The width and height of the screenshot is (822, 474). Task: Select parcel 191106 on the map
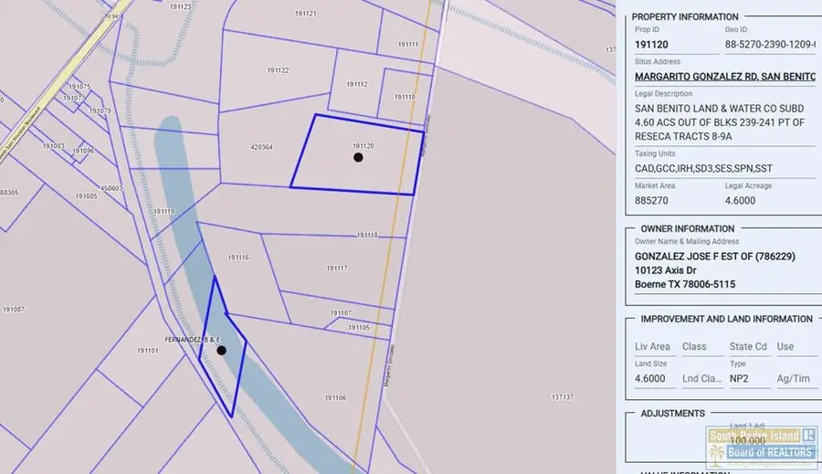(x=335, y=397)
